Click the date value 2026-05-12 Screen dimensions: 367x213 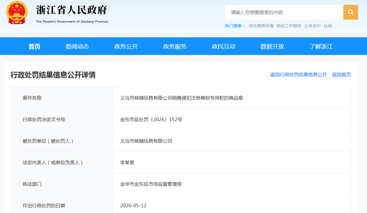point(133,206)
